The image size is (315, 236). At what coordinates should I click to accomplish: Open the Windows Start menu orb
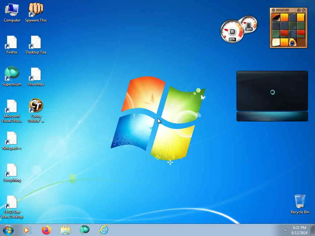click(8, 230)
